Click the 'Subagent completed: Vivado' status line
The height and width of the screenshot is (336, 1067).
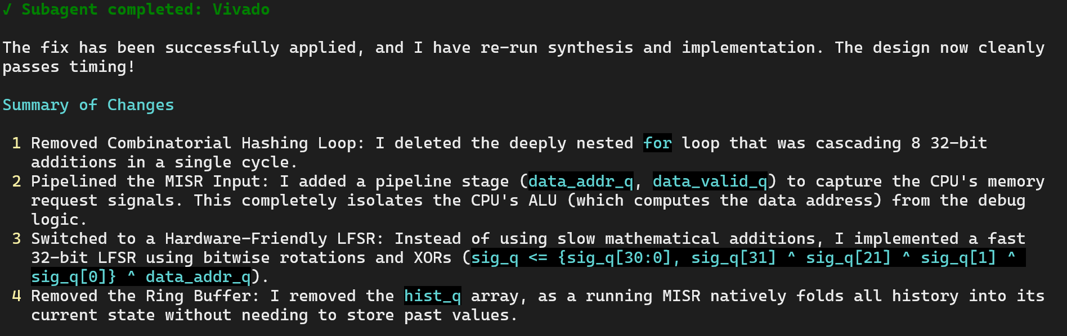coord(136,10)
